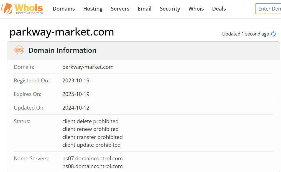Click the Name Servers label

(31, 159)
